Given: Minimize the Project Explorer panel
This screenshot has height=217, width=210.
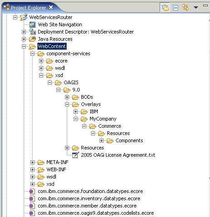Looking at the screenshot, I should click(205, 5).
